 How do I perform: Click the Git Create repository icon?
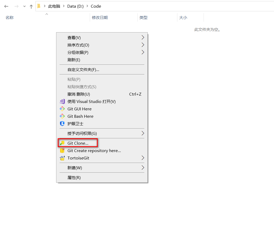(x=62, y=150)
